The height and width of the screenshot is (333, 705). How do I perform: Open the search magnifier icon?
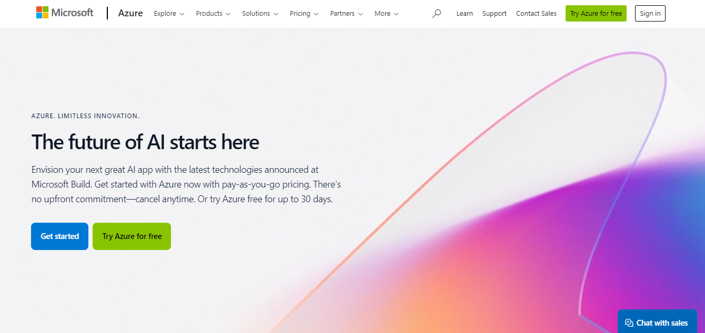437,14
